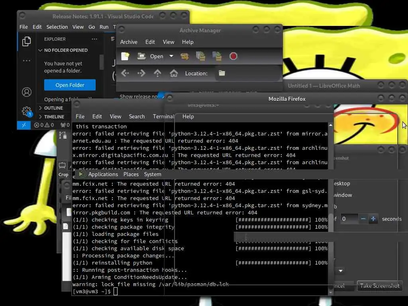Click the Extract icon in Archive Manager toolbar
408x306 pixels.
click(184, 56)
